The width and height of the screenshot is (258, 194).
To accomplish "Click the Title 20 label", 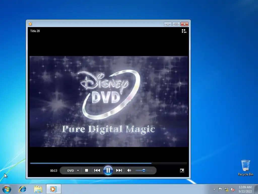I will 35,31.
